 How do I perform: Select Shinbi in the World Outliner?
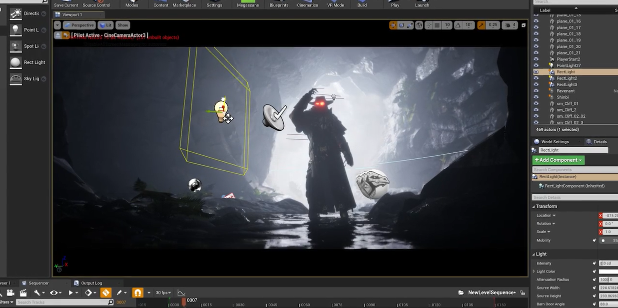click(x=563, y=97)
